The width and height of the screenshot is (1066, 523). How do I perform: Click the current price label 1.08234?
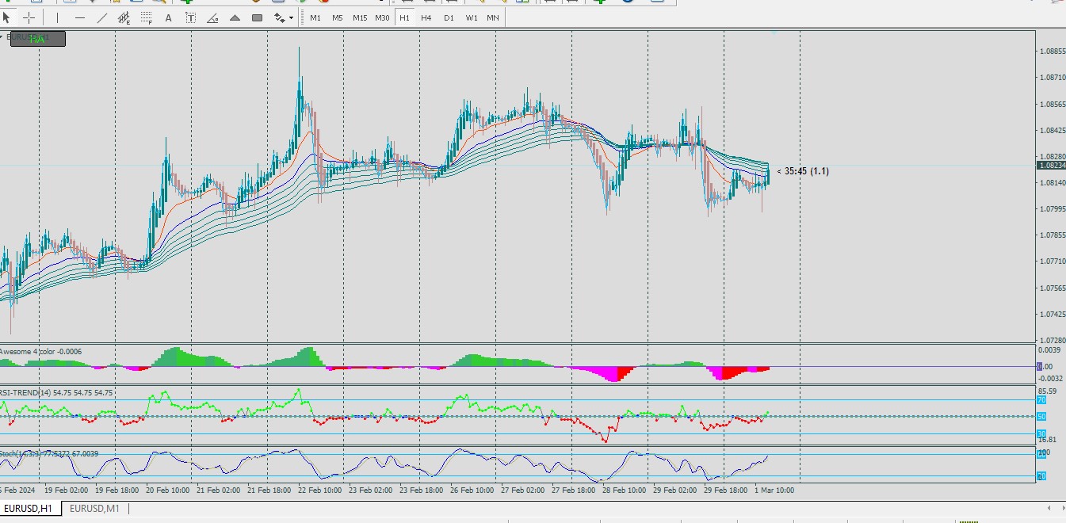[1050, 166]
